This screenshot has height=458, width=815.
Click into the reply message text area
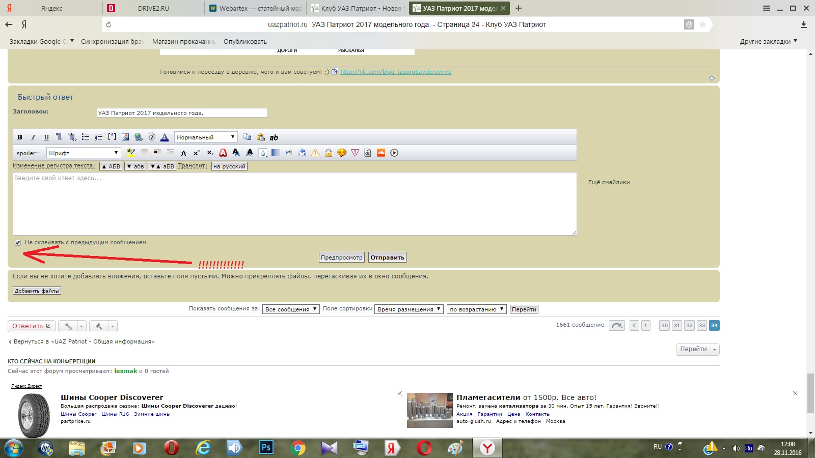(294, 204)
